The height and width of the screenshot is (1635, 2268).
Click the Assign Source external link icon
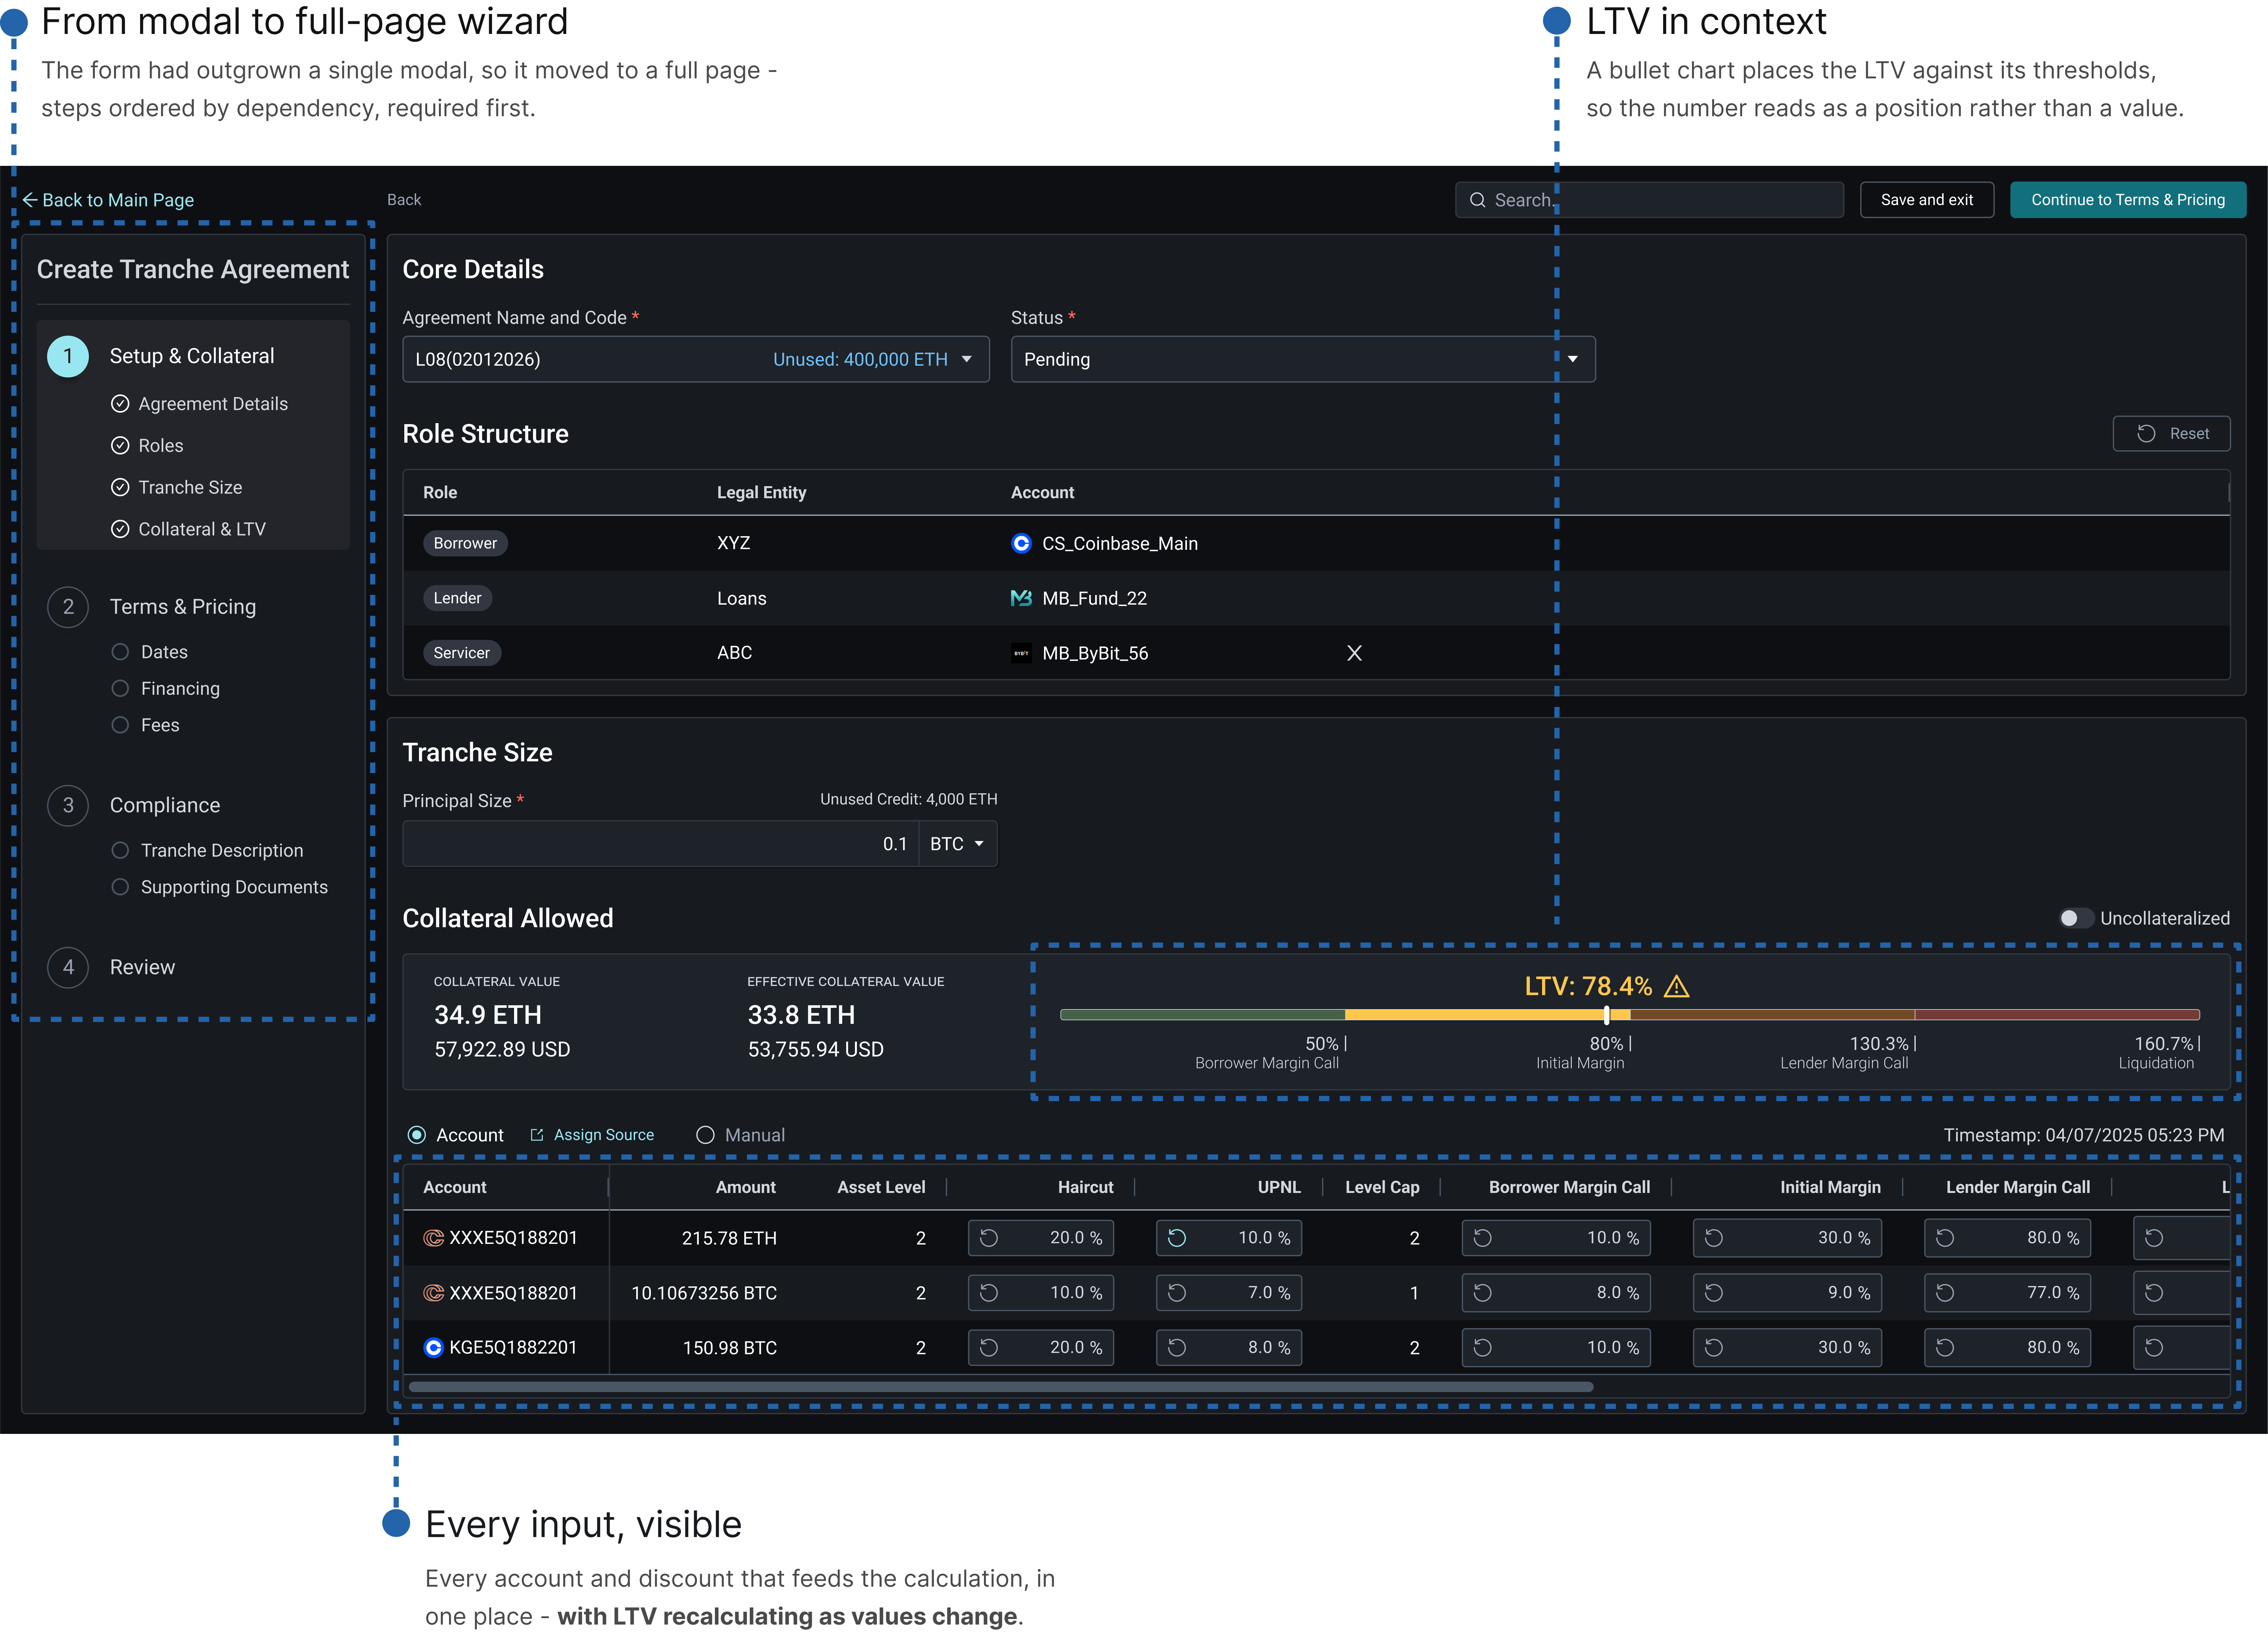(537, 1135)
